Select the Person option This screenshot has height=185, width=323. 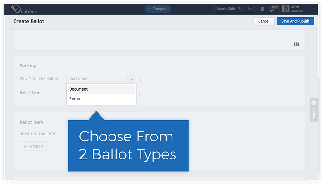(101, 99)
